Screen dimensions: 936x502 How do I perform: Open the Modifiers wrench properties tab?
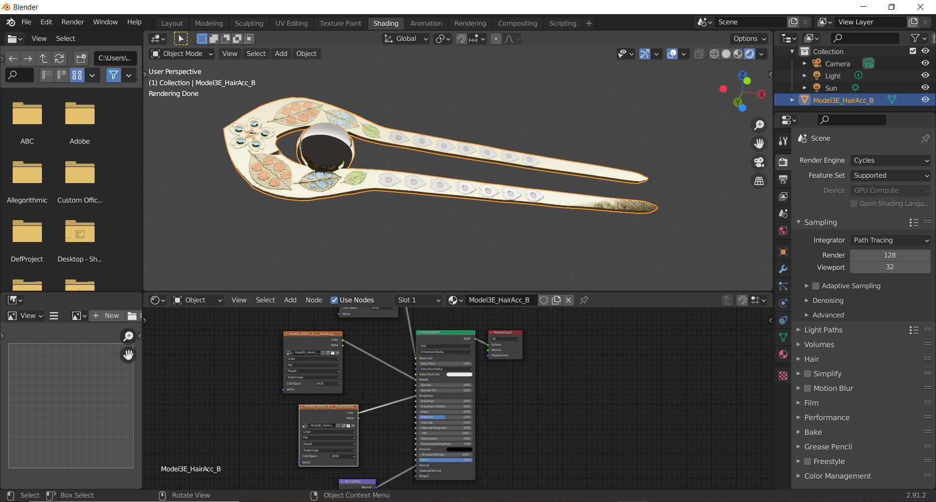[783, 269]
